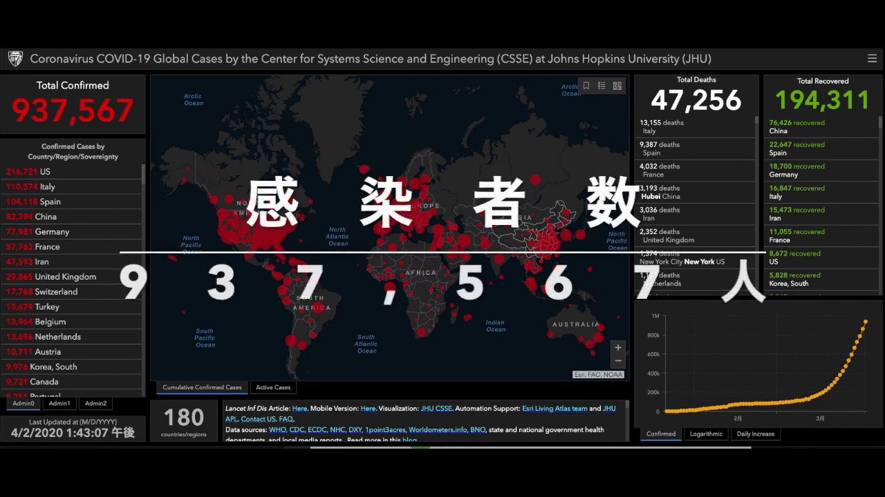Select United Kingdom in the country list
Viewport: 885px width, 497px height.
click(x=65, y=277)
